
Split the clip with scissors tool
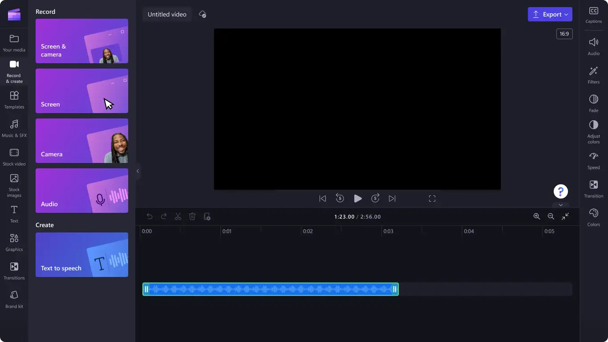178,216
